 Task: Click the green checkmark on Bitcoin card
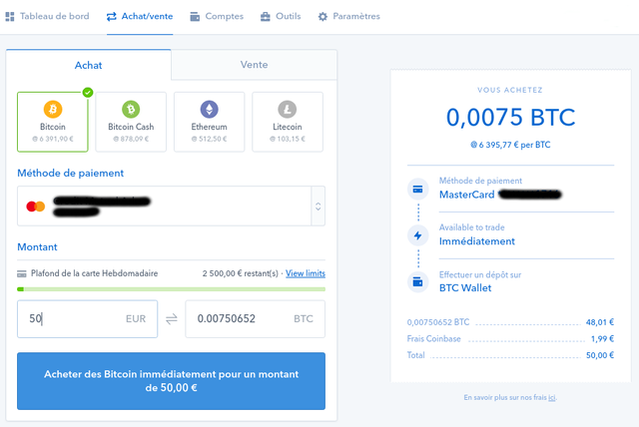click(88, 93)
